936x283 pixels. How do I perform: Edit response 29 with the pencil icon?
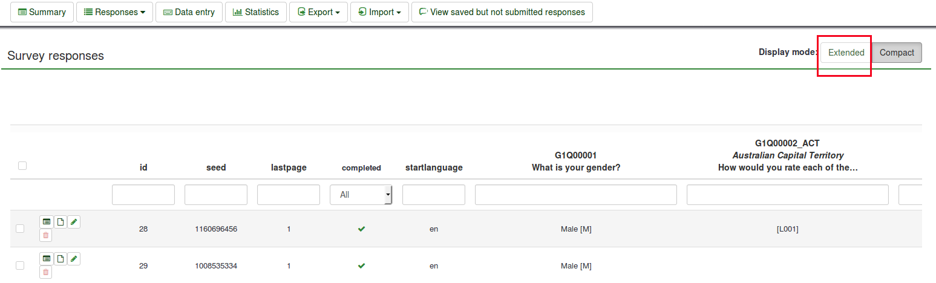click(74, 259)
